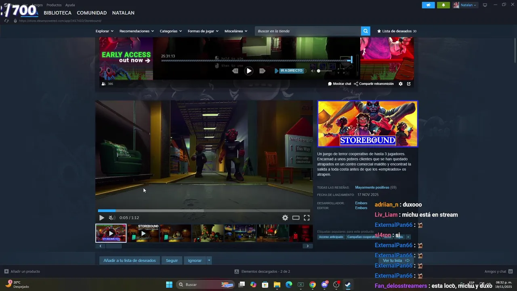Open Microsoft Edge from the taskbar

pos(289,285)
